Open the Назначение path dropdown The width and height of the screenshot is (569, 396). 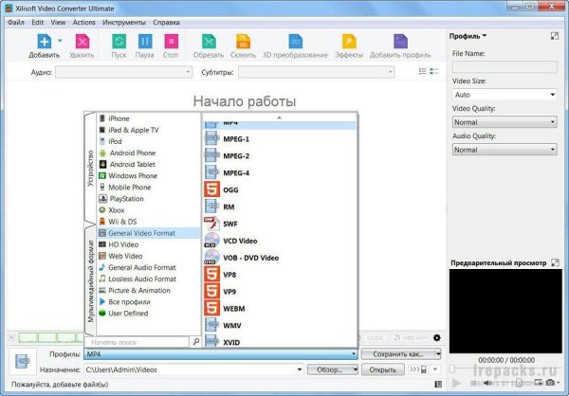tap(300, 369)
